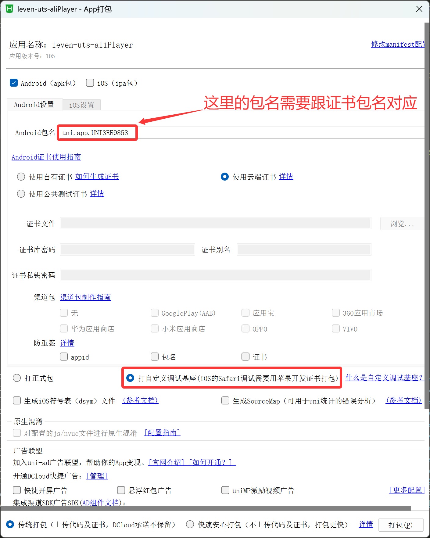Open the uni-ad [官网介绍] link
This screenshot has height=538, width=430.
click(x=167, y=463)
